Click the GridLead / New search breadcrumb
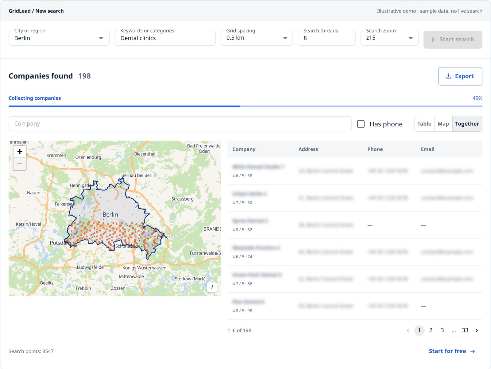 36,11
